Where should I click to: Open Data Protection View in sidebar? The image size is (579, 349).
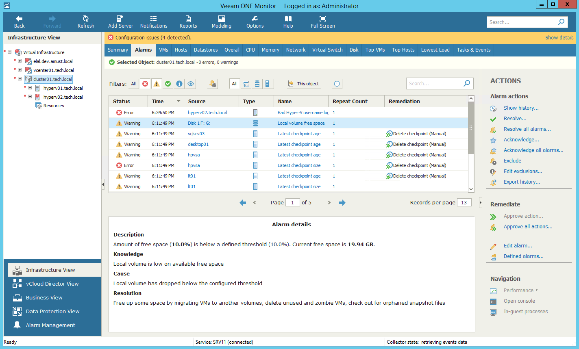pos(52,311)
